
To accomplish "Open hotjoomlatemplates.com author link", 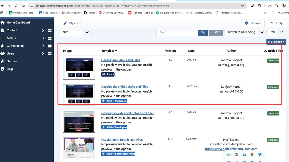I will 231,149.
